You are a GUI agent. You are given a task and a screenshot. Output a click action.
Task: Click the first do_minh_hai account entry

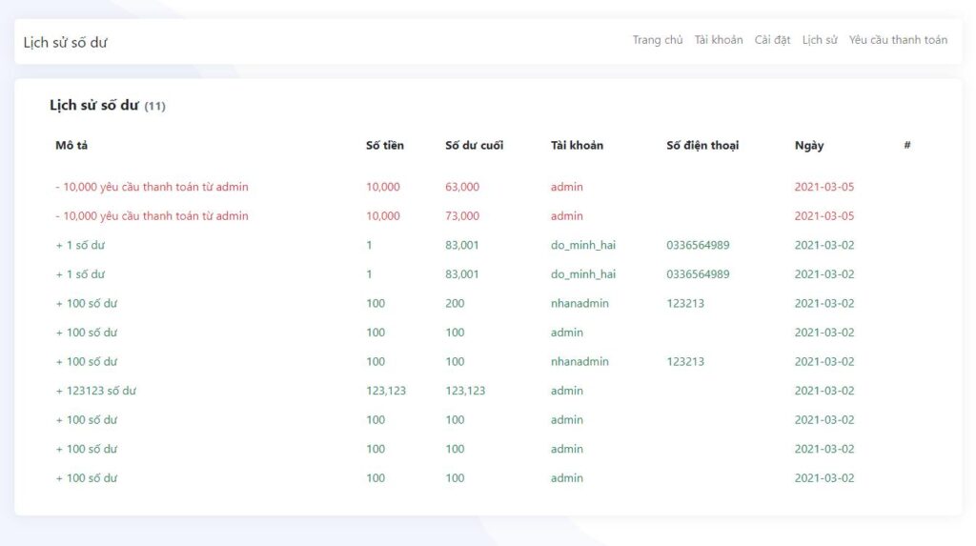coord(583,245)
